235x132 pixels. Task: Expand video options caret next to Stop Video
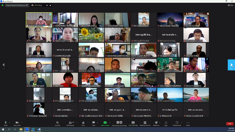(x=21, y=123)
